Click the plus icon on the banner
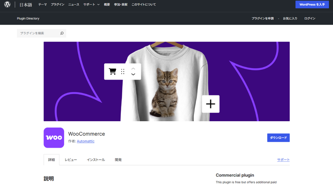333x186 pixels. pyautogui.click(x=210, y=104)
